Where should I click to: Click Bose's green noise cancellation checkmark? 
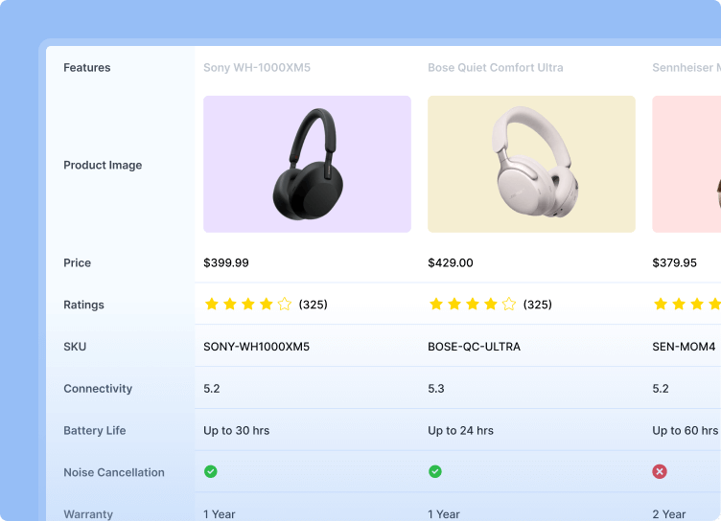tap(435, 472)
